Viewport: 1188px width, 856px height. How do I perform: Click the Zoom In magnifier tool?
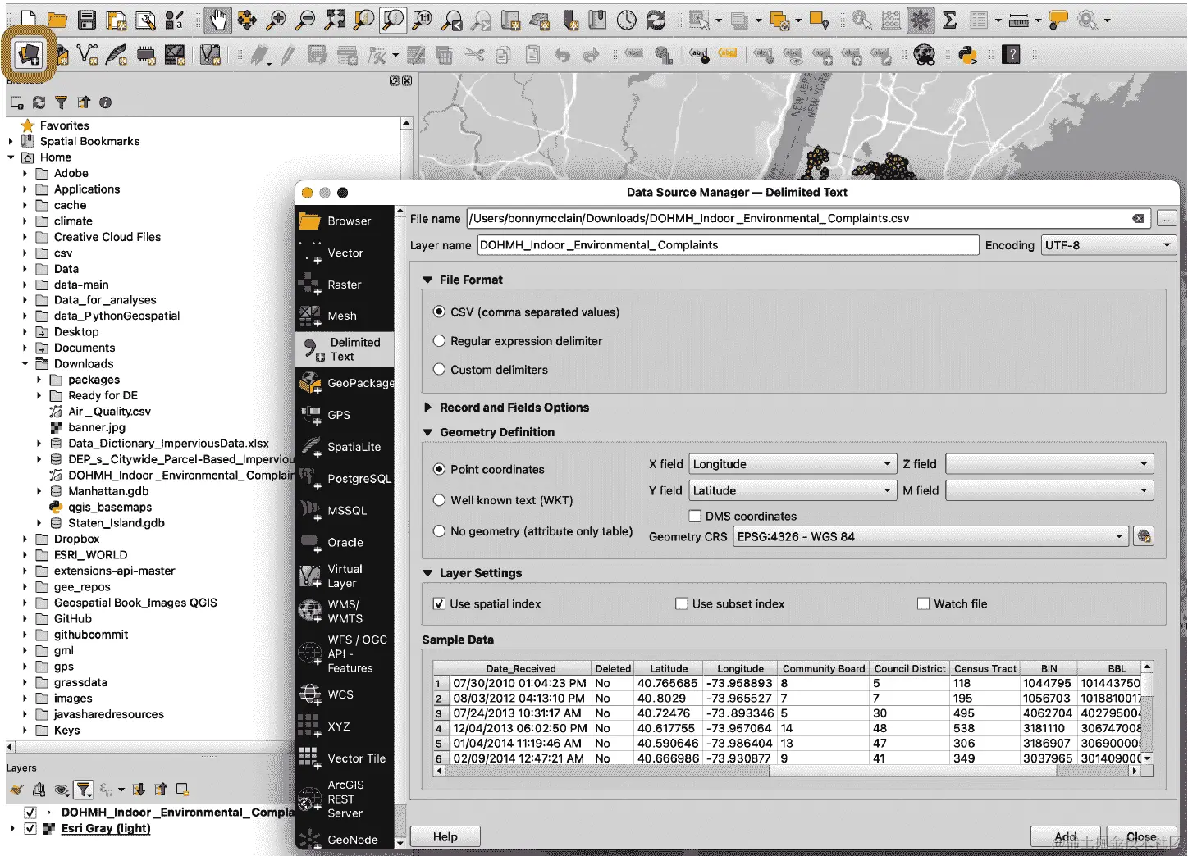click(x=276, y=20)
